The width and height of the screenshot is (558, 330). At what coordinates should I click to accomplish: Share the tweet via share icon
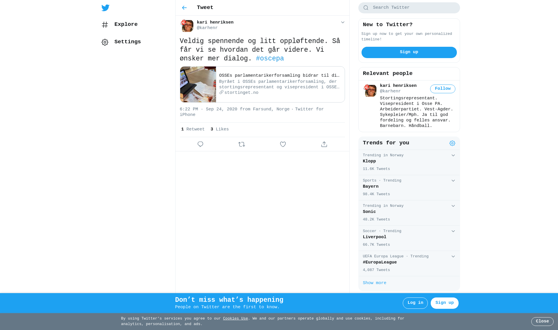tap(324, 144)
